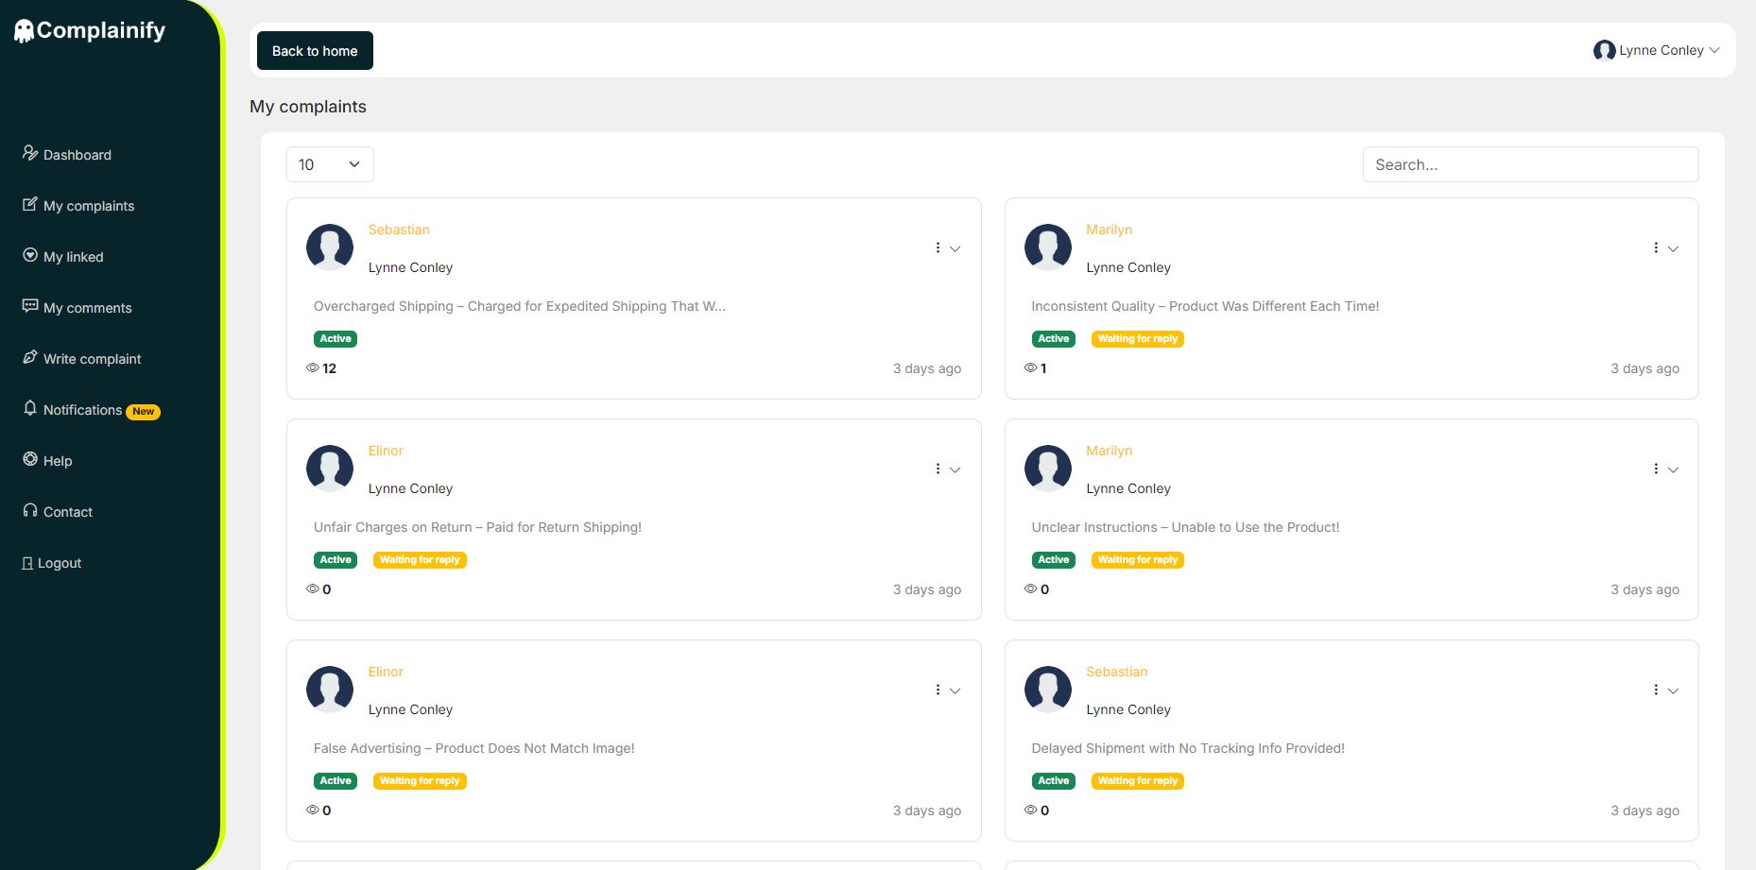Go to My comments in sidebar
The image size is (1756, 870).
(x=87, y=308)
